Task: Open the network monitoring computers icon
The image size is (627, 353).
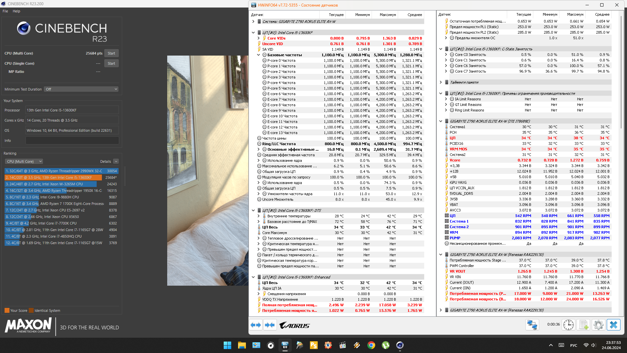Action: 532,325
